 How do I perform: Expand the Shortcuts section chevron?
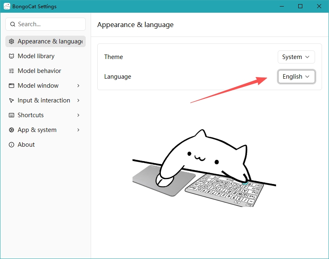click(x=78, y=115)
